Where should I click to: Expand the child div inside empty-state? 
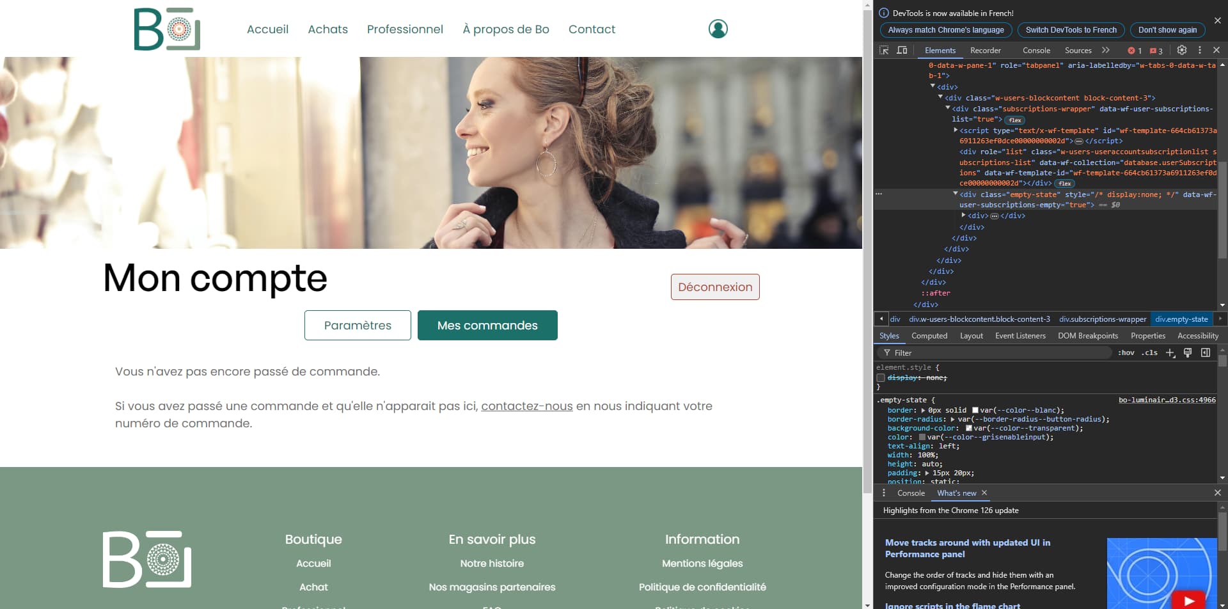click(x=963, y=216)
